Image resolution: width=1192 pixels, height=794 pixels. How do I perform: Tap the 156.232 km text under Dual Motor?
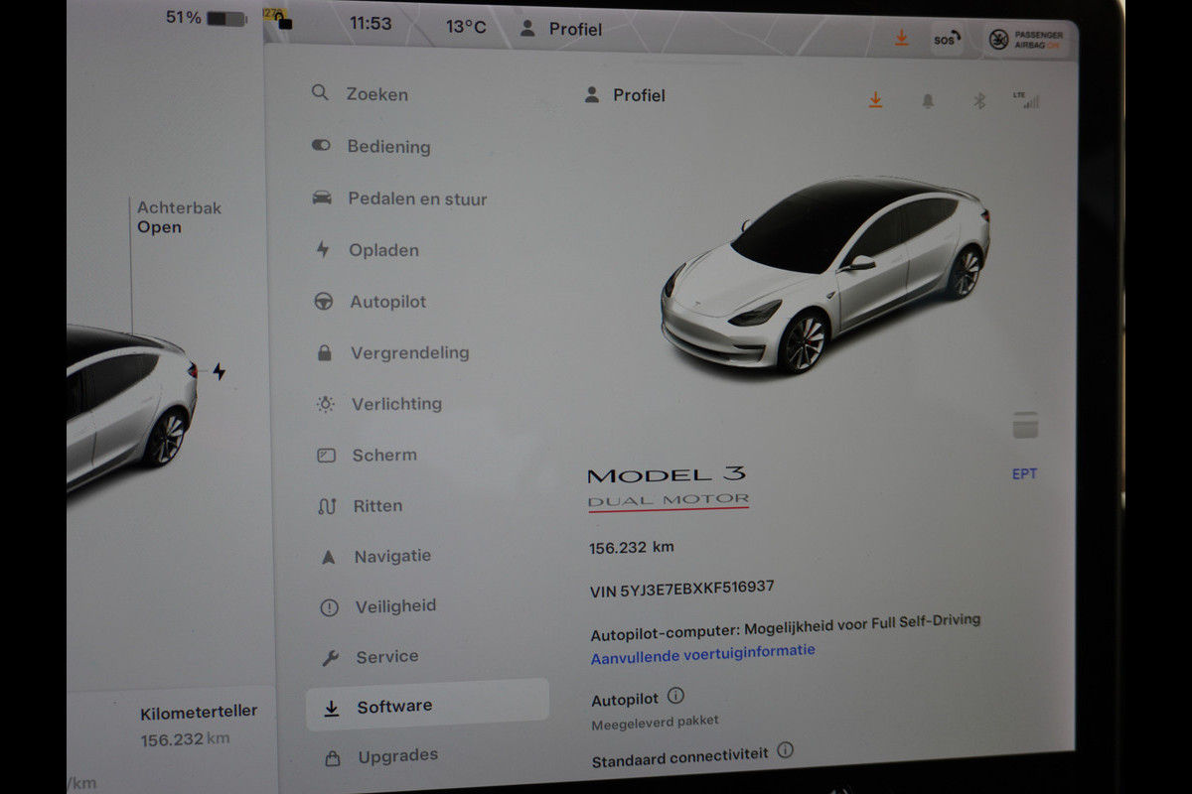[632, 547]
